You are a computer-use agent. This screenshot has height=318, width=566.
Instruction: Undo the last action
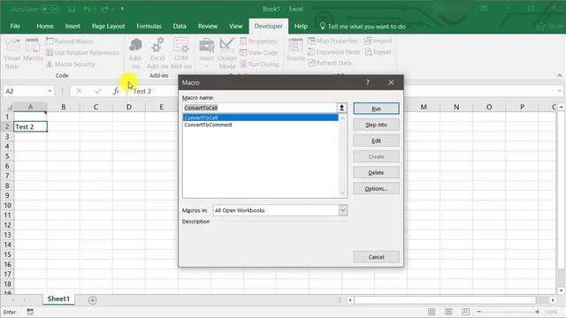87,9
